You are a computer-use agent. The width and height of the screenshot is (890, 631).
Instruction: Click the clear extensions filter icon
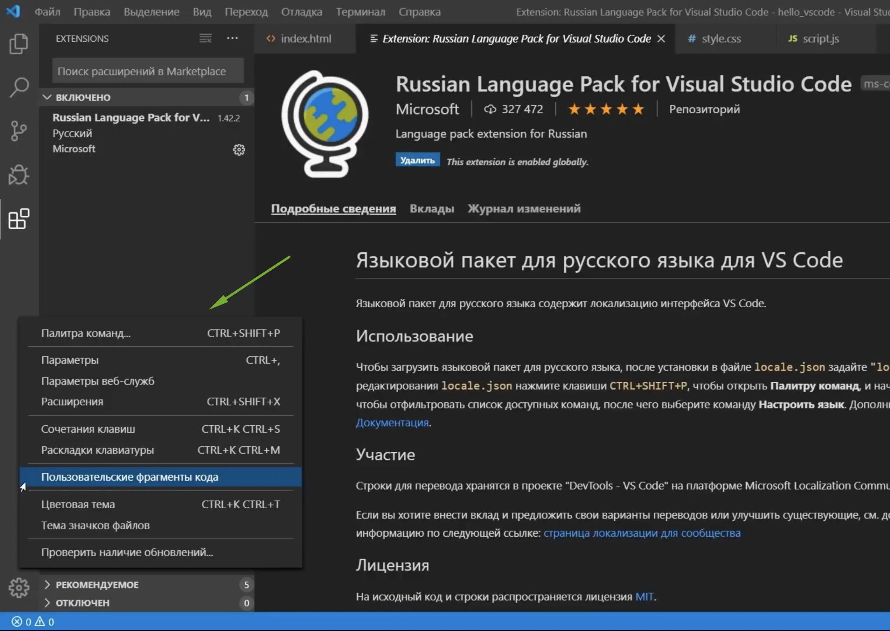coord(205,38)
